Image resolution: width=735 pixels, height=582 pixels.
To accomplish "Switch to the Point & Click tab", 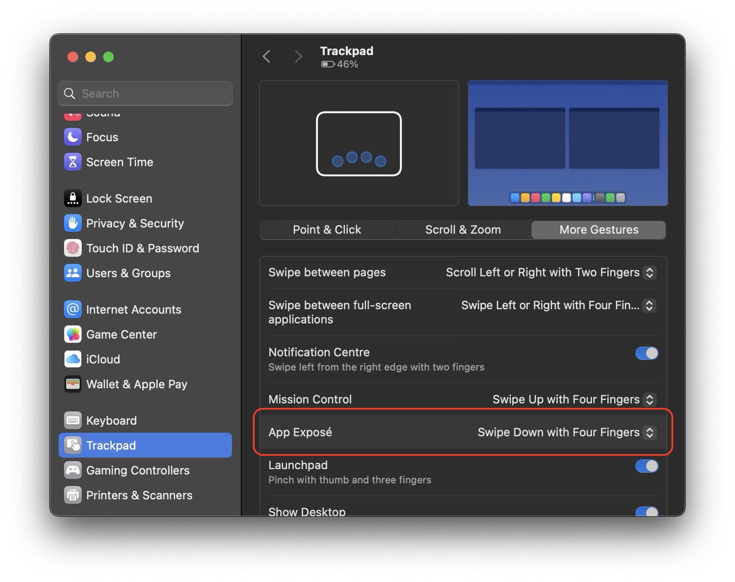I will tap(327, 230).
